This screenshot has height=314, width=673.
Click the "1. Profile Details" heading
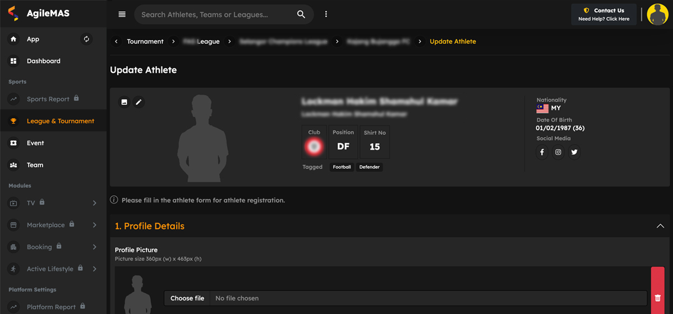[150, 226]
